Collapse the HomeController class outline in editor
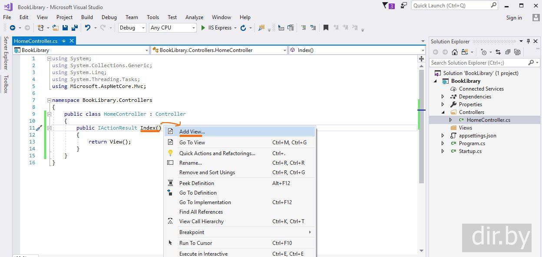542x257 pixels. (49, 114)
